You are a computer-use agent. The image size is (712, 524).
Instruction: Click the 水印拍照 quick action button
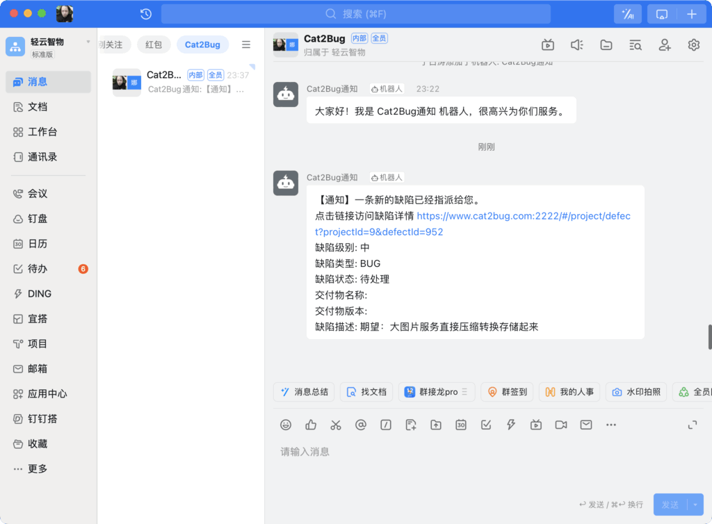tap(636, 391)
